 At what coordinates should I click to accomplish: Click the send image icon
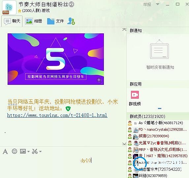(23, 151)
